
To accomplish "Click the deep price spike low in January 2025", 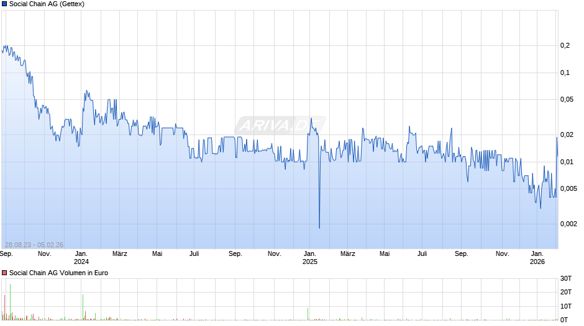I will 319,227.
